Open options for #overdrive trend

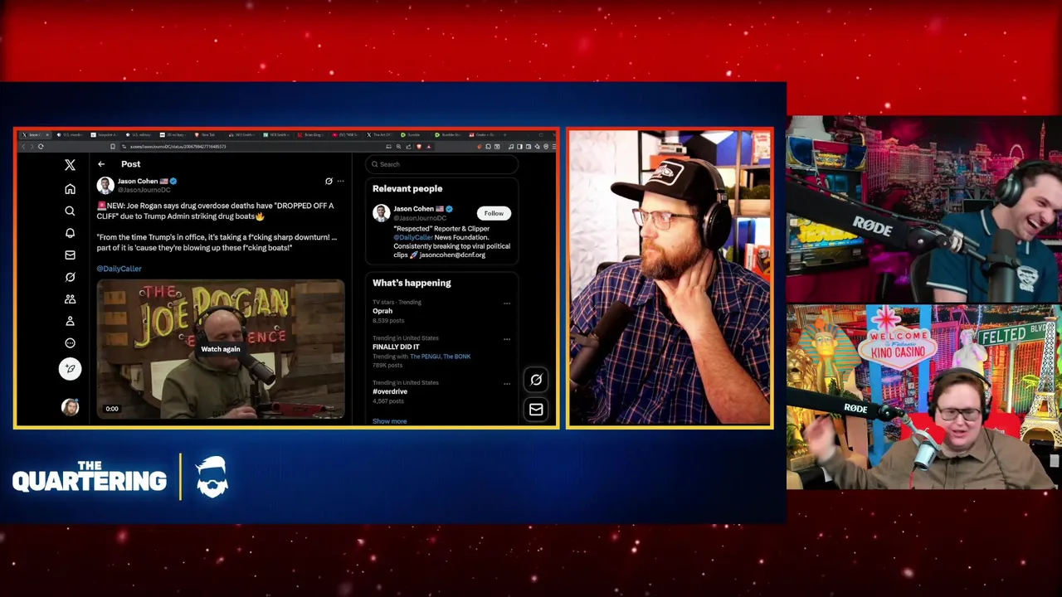(x=507, y=383)
